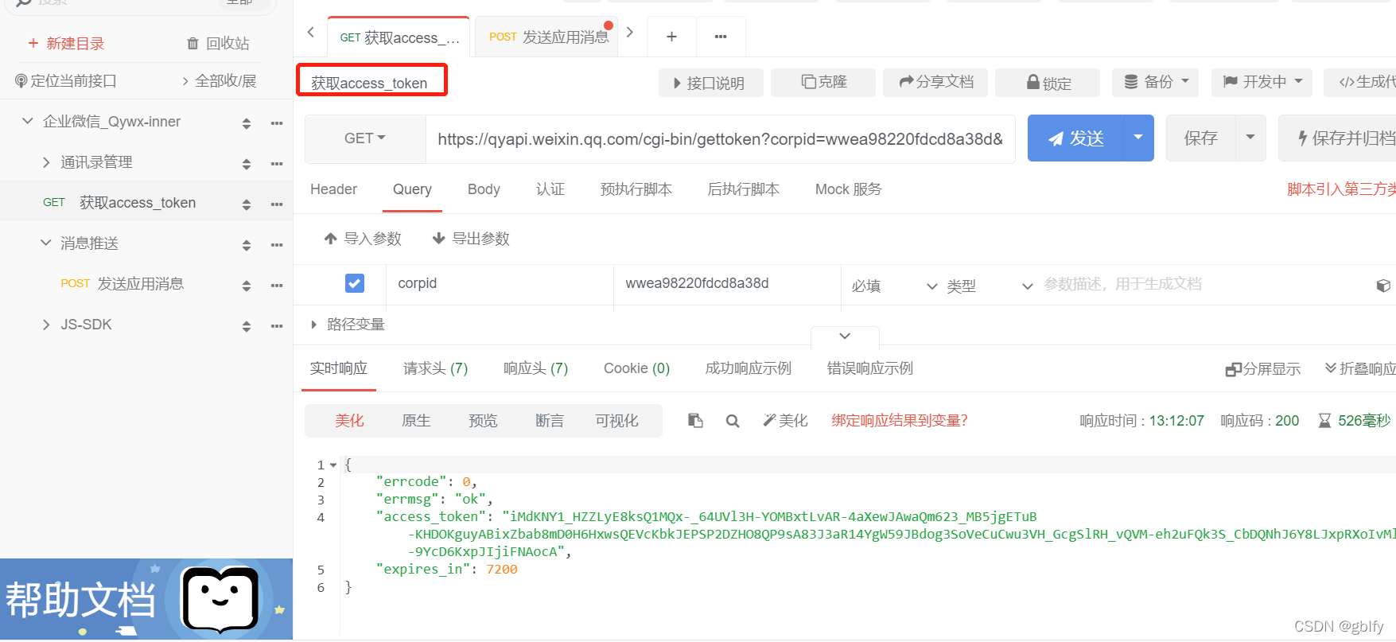
Task: Click 导出参数 export parameters
Action: pos(471,239)
